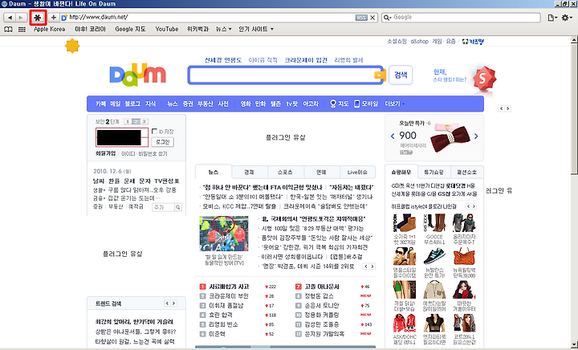Screen dimensions: 578x350
Task: Click the browser forward arrow button
Action: click(x=21, y=18)
